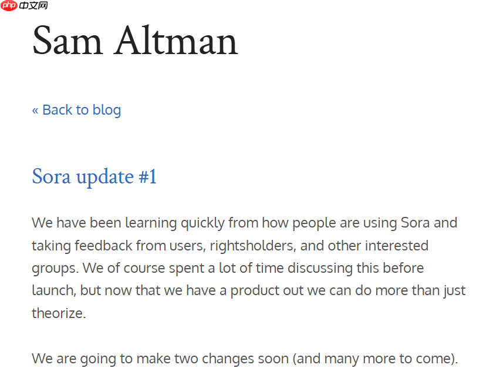The image size is (493, 388).
Task: Click the 中文网 site name text
Action: pos(33,6)
